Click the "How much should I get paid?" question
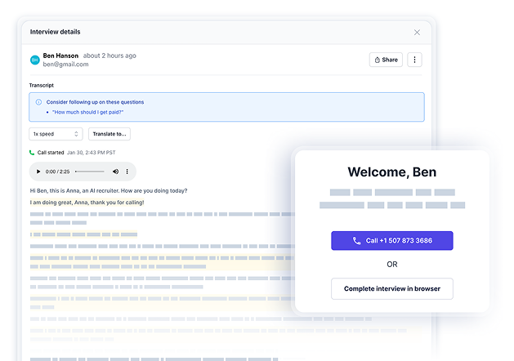514x361 pixels. click(88, 113)
